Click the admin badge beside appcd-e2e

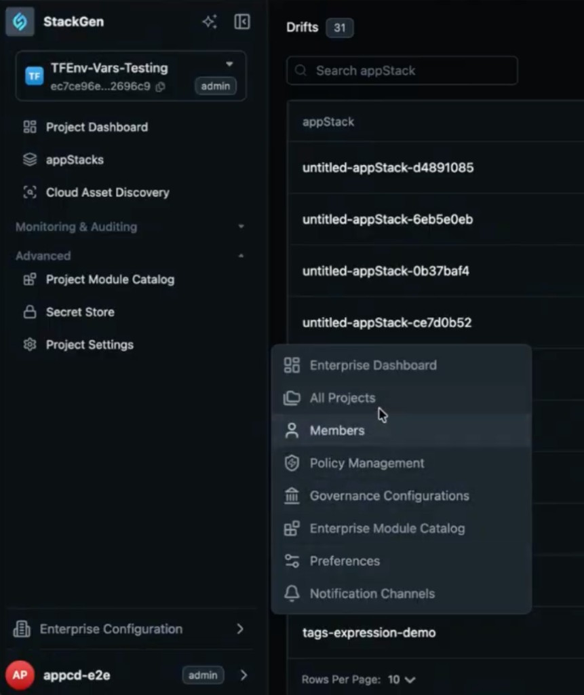(203, 675)
